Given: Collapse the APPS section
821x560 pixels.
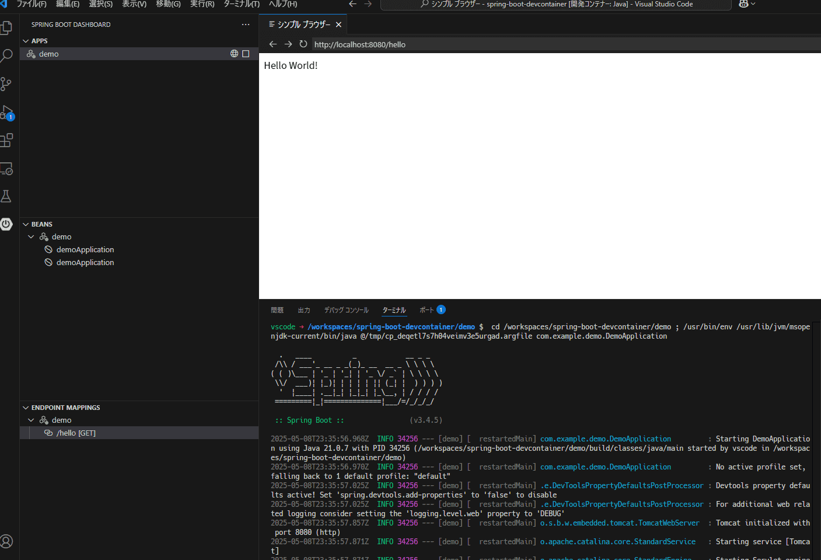Looking at the screenshot, I should coord(26,40).
